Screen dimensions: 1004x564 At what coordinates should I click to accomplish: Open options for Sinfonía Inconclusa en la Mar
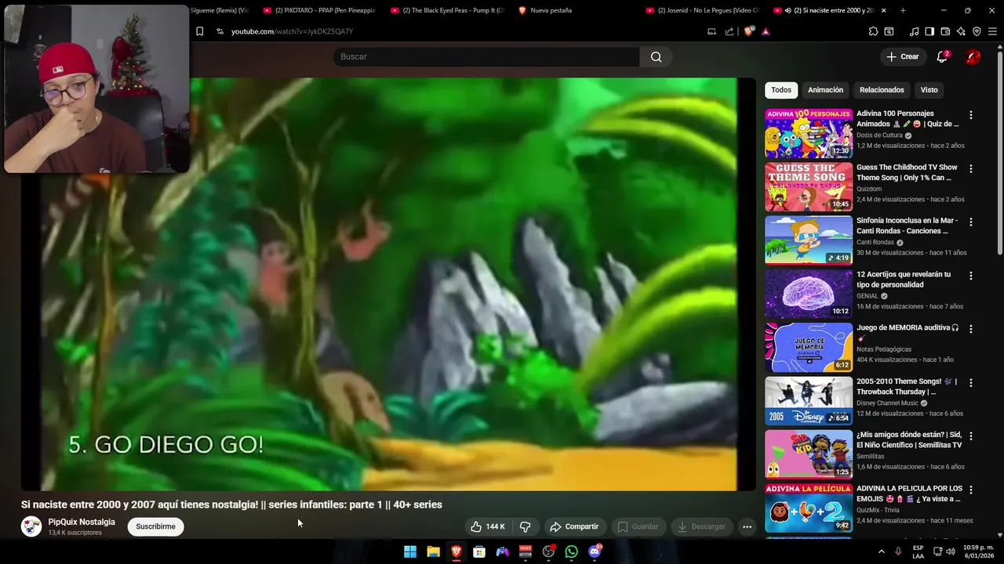click(x=970, y=222)
